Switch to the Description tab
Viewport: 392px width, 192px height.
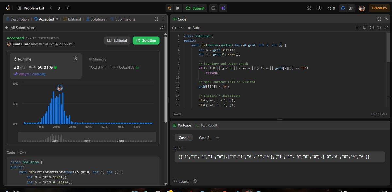tap(17, 19)
